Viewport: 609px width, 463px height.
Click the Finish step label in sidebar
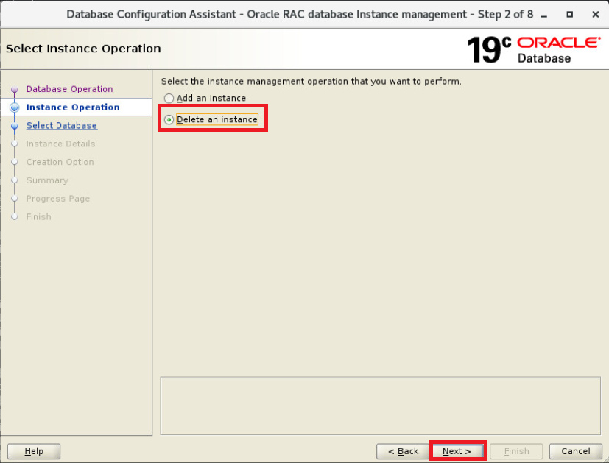39,216
